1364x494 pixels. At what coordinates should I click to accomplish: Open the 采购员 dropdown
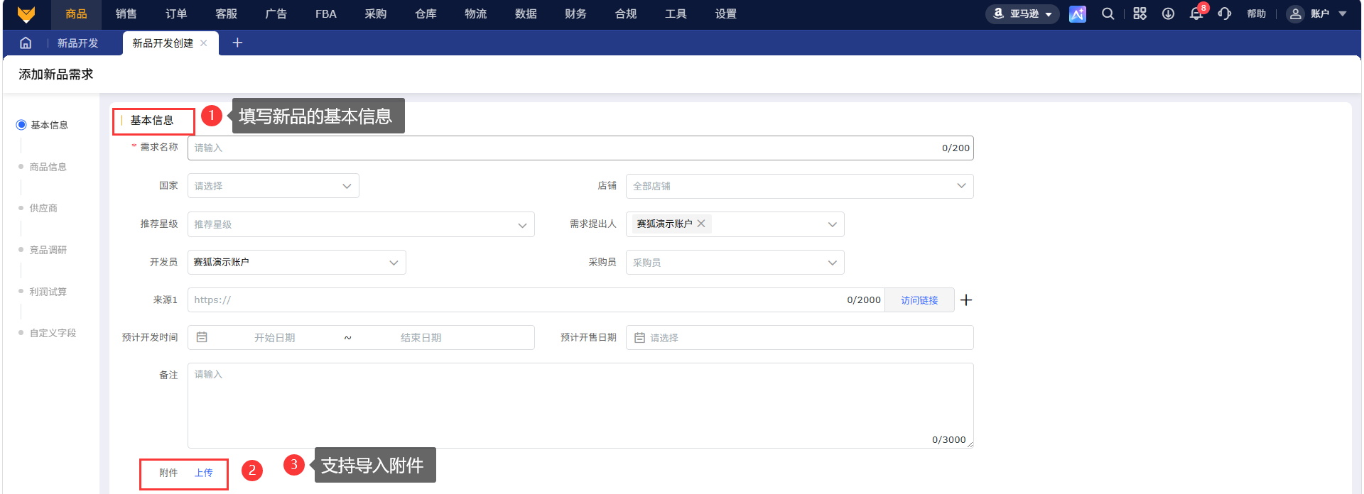(x=735, y=262)
